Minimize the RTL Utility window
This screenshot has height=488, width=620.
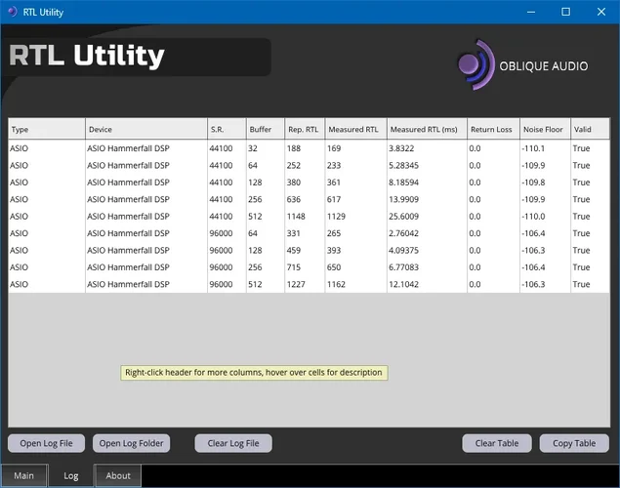tap(531, 12)
